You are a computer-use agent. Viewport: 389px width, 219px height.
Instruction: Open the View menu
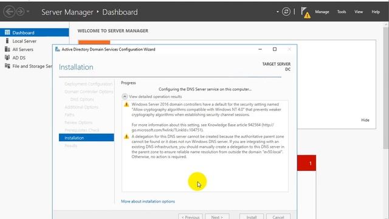(359, 12)
